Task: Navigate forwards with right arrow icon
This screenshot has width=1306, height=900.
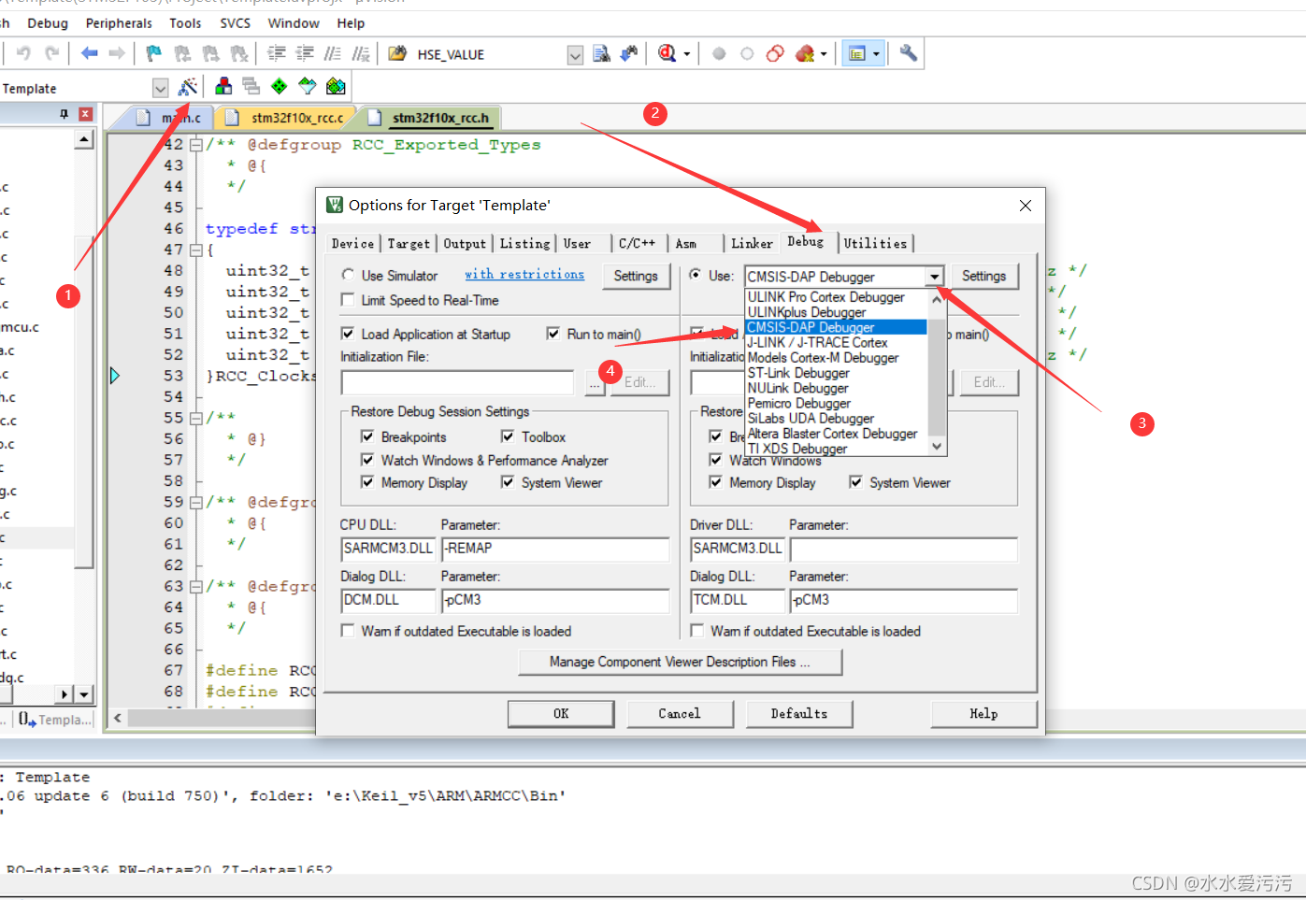Action: [117, 53]
